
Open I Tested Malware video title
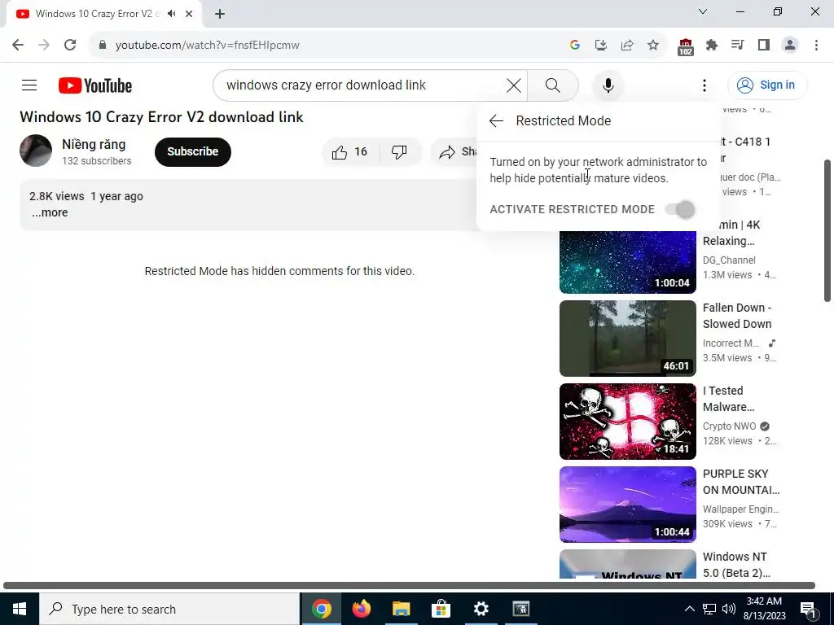pyautogui.click(x=729, y=399)
